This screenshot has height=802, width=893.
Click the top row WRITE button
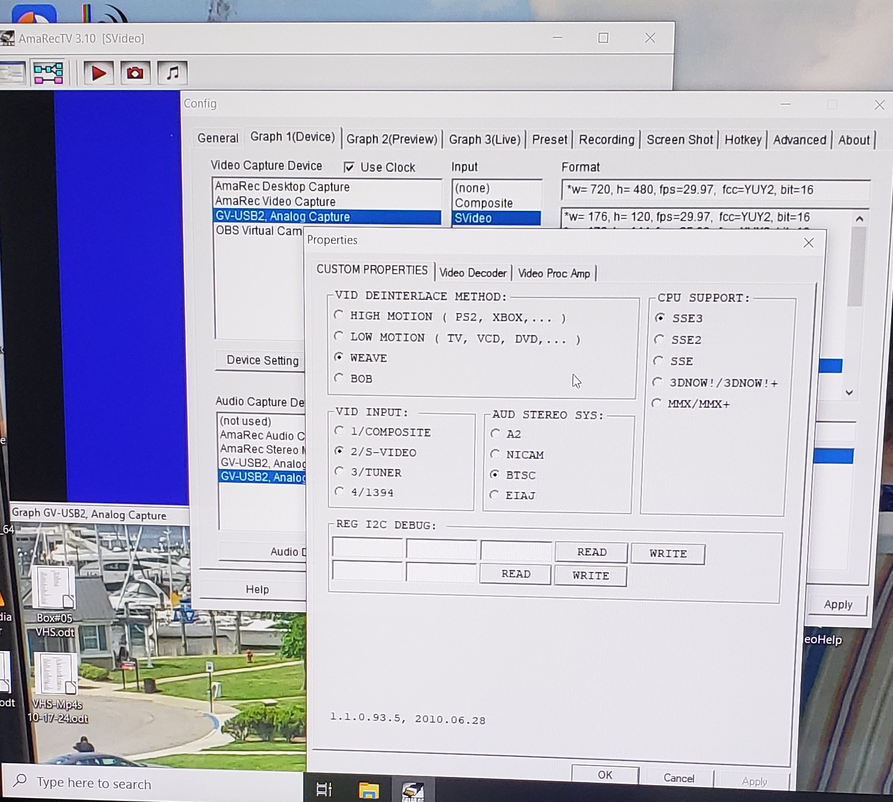pos(668,553)
